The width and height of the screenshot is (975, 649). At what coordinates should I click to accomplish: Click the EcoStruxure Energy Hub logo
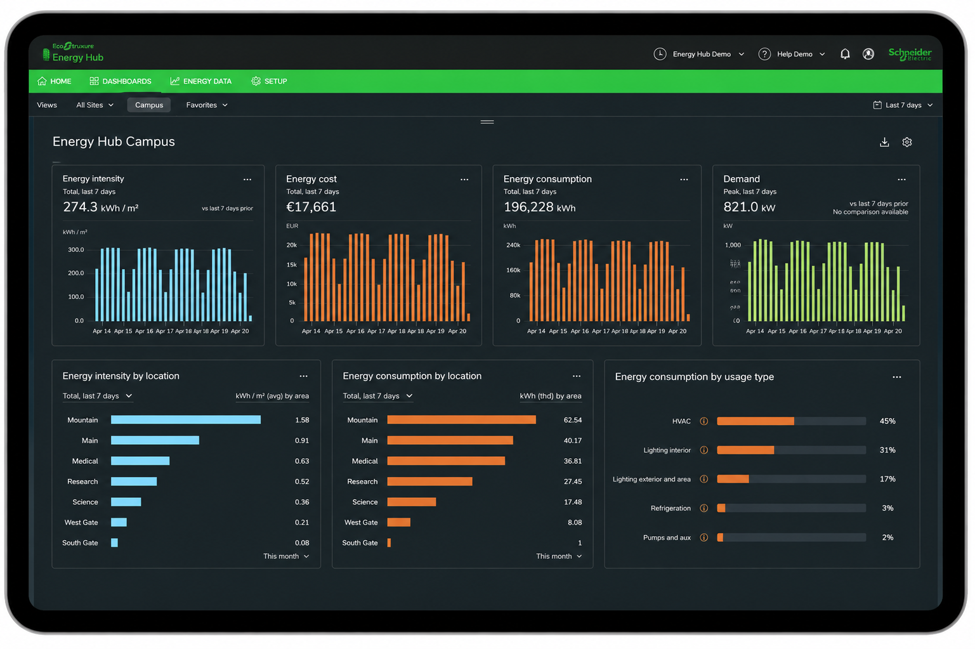[x=73, y=53]
